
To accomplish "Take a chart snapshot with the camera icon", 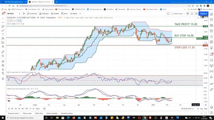I will (196, 14).
